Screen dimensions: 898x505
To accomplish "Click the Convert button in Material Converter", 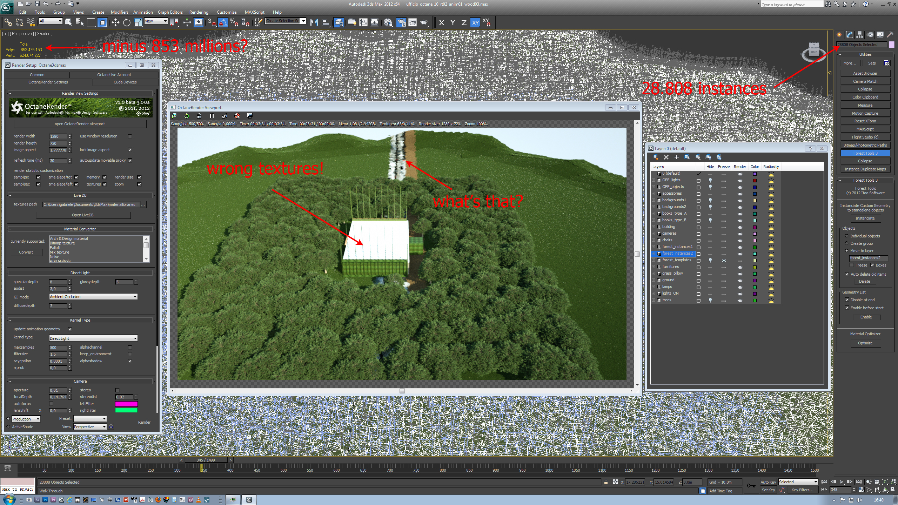I will tap(26, 252).
